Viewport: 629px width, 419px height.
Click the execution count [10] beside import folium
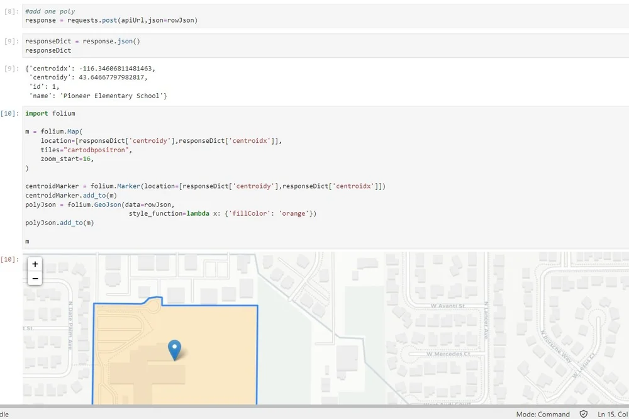11,113
